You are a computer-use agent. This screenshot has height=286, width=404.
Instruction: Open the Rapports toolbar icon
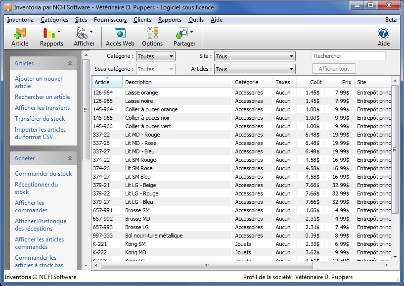(x=48, y=34)
